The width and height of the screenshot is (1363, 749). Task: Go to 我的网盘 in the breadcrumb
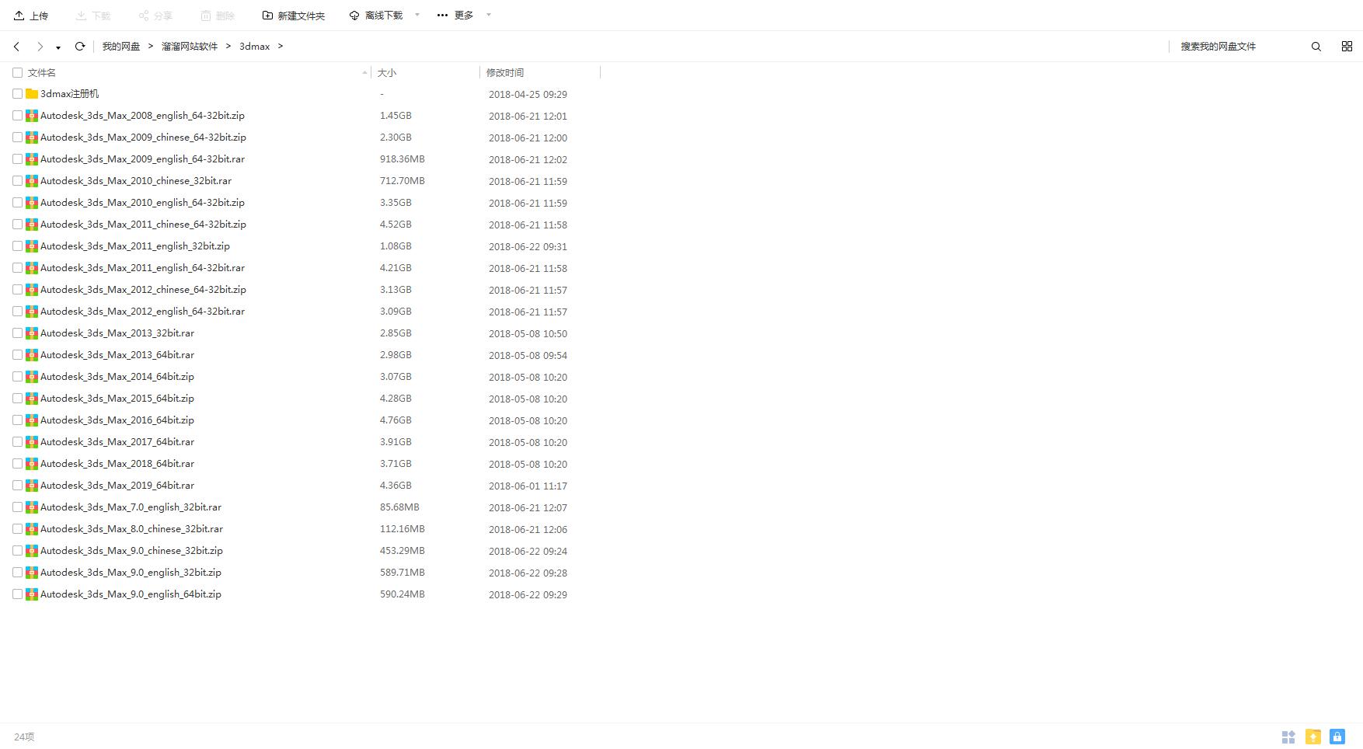point(121,47)
